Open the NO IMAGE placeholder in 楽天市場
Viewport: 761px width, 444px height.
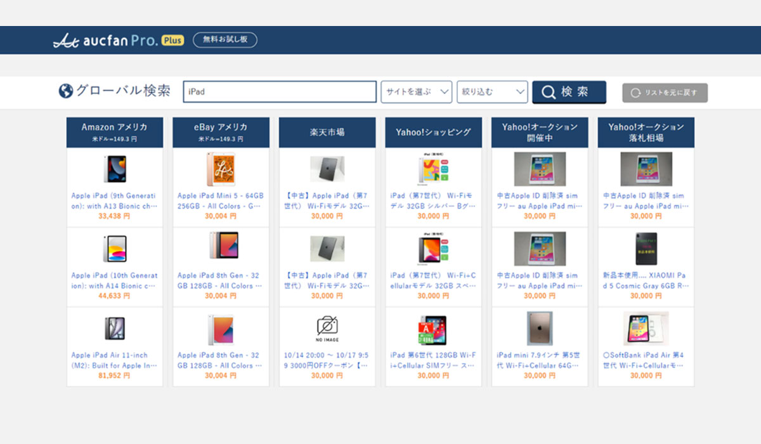pos(327,328)
